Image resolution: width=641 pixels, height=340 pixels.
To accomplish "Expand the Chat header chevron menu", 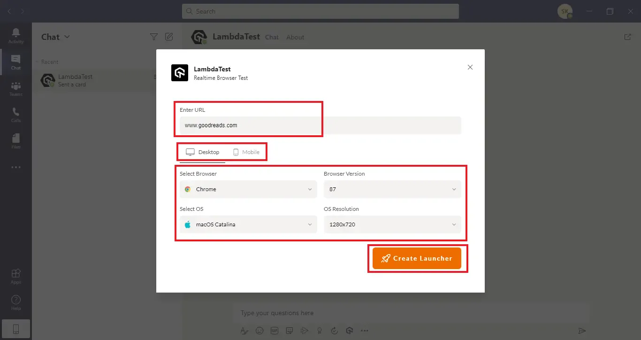I will click(67, 36).
